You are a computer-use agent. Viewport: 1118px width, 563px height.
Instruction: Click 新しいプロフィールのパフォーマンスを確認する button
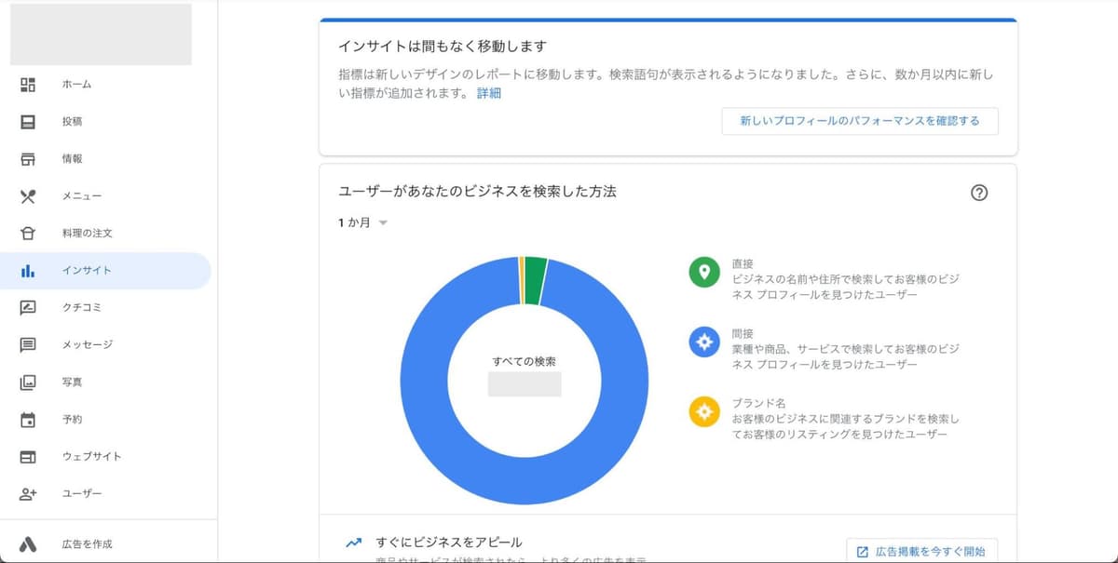click(859, 121)
